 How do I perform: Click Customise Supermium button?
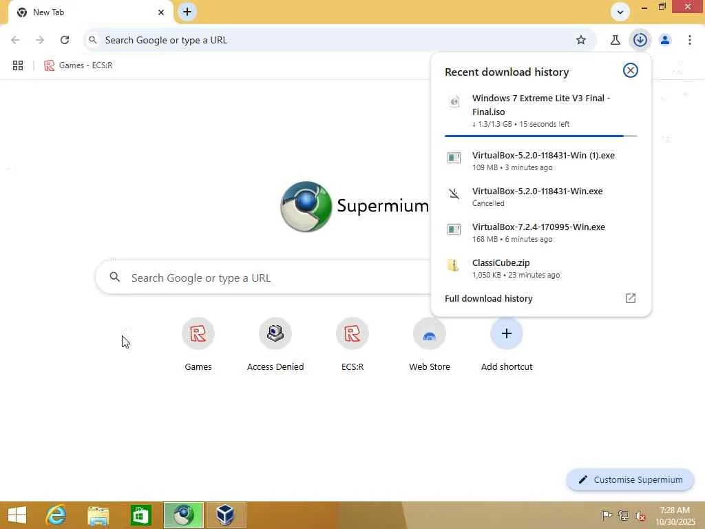[631, 480]
